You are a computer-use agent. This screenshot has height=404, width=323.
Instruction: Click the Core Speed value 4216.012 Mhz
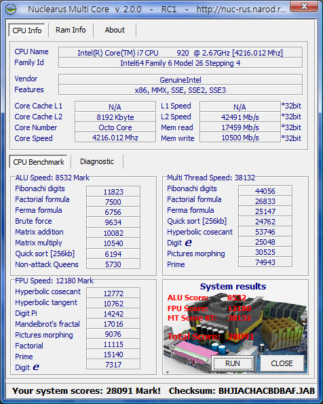tap(115, 138)
